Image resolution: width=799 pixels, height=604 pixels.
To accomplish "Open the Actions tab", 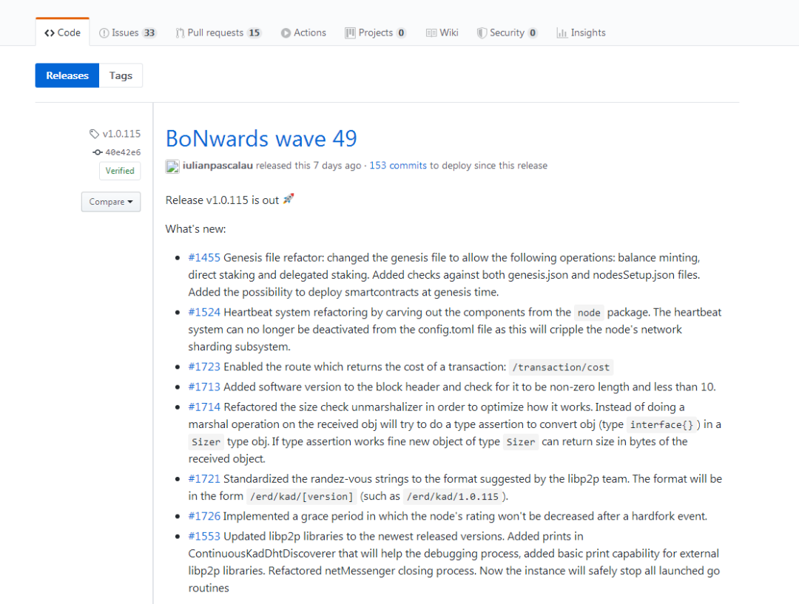I will [303, 33].
